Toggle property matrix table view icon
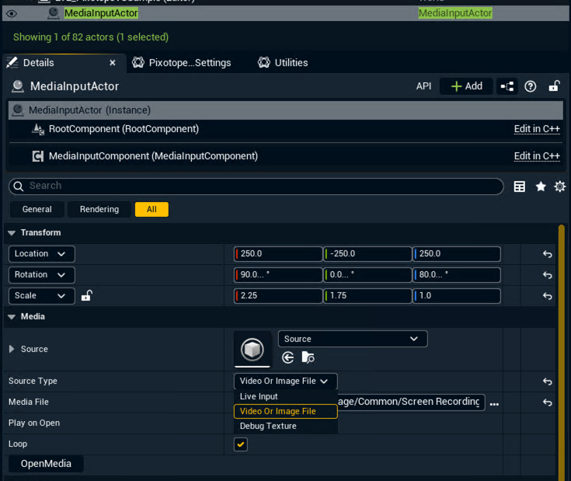 coord(519,186)
